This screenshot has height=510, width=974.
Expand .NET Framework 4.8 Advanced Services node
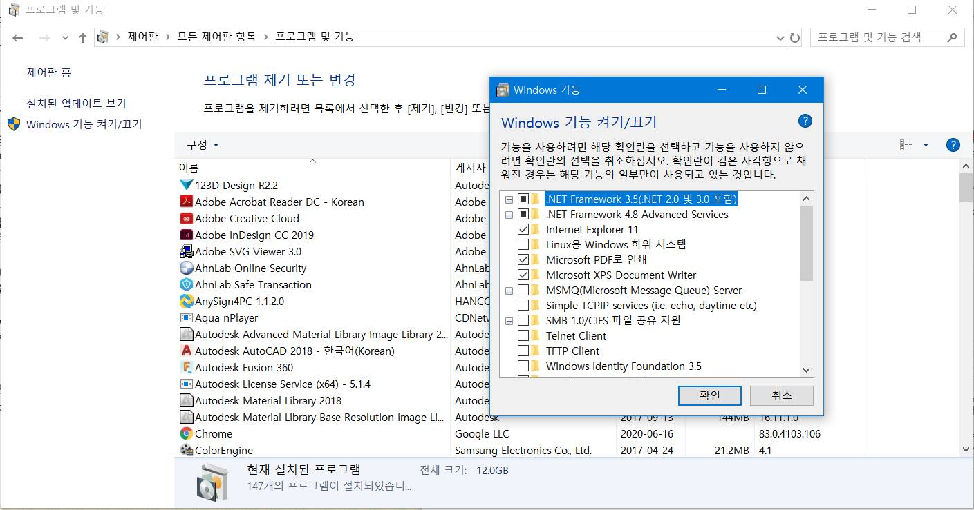tap(509, 215)
